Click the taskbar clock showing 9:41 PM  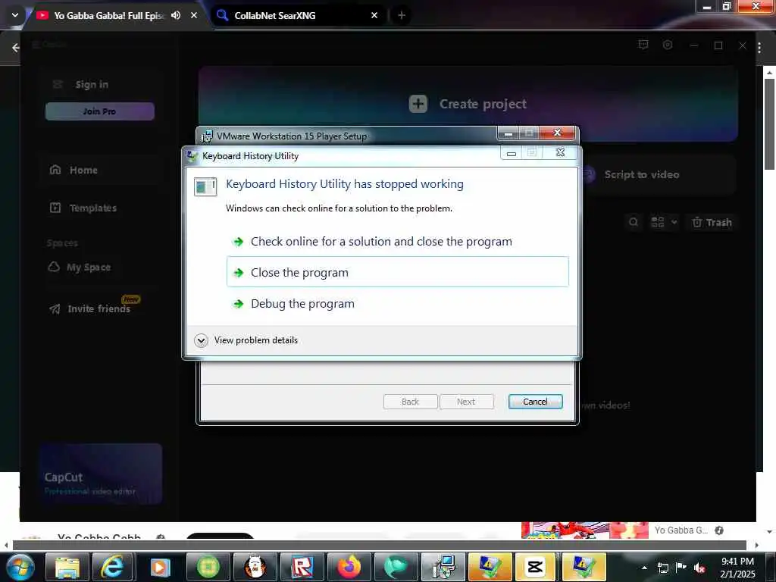coord(737,568)
